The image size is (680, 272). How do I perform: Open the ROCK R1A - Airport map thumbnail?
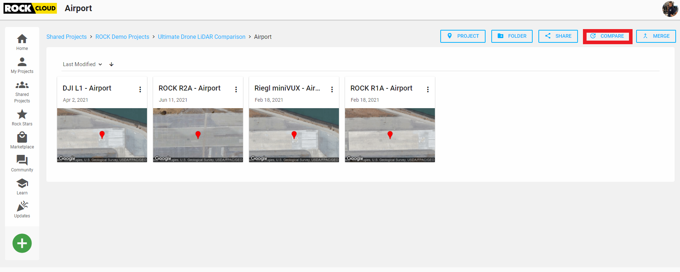tap(390, 135)
